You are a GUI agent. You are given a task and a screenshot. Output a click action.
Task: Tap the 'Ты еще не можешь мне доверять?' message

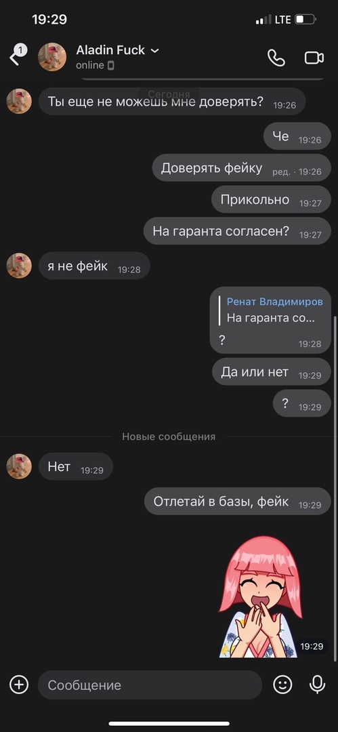pyautogui.click(x=172, y=102)
